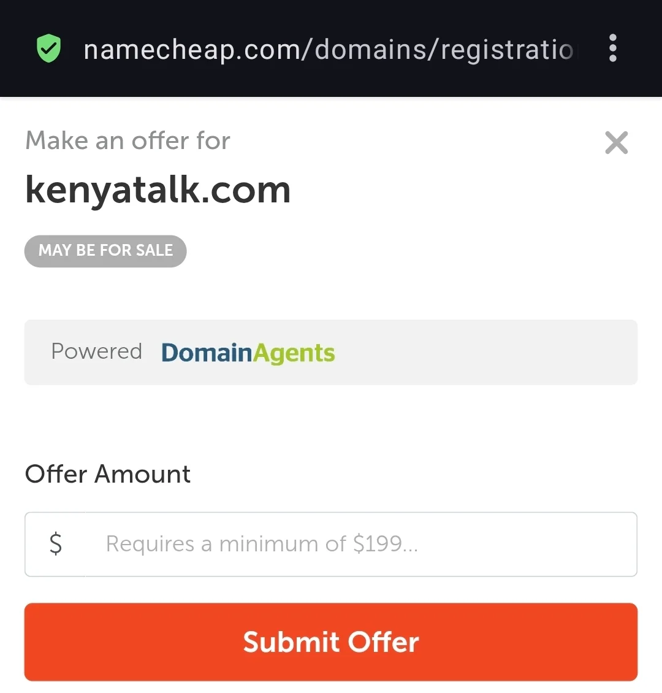Click the Submit Offer button
The height and width of the screenshot is (693, 662).
click(x=331, y=641)
